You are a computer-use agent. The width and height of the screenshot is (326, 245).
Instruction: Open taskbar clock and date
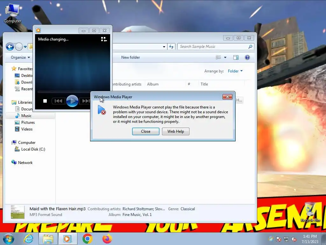(x=310, y=239)
